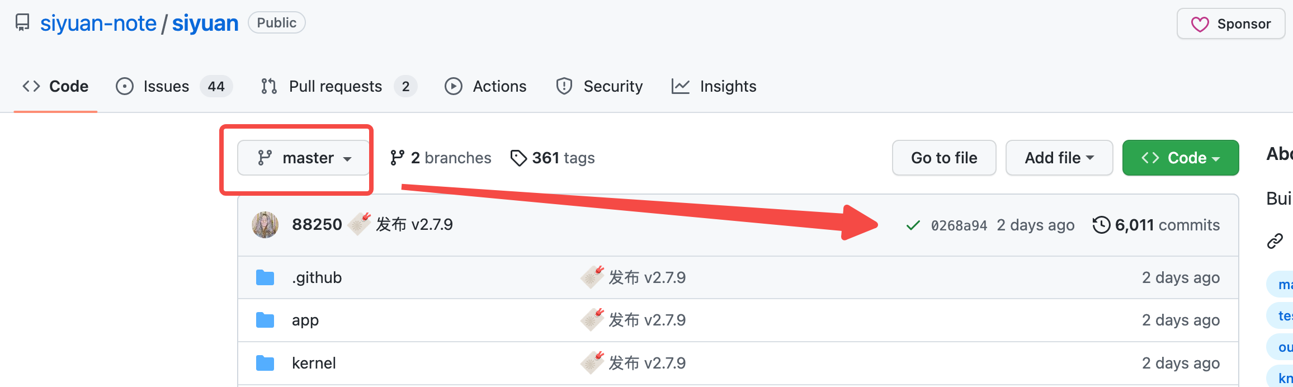
Task: Open commit hash 0268a94
Action: [959, 225]
